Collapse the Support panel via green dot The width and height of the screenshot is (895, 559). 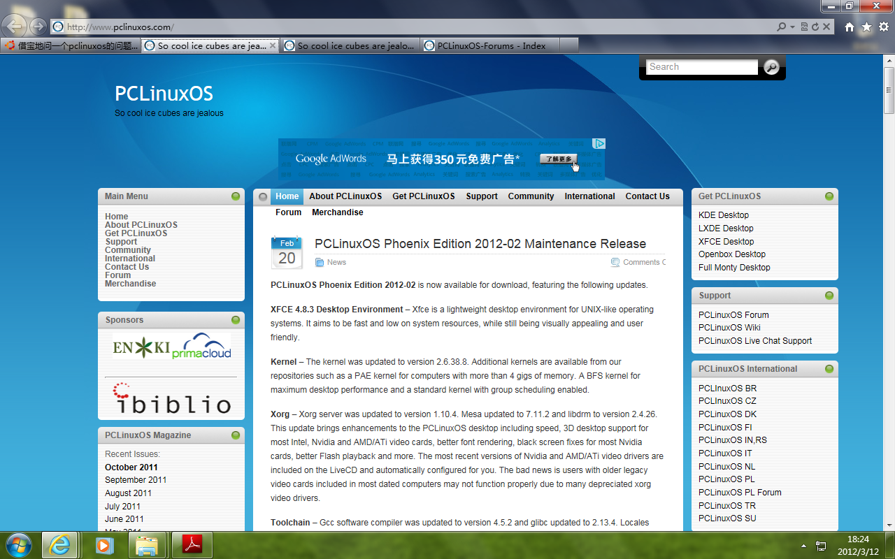829,296
